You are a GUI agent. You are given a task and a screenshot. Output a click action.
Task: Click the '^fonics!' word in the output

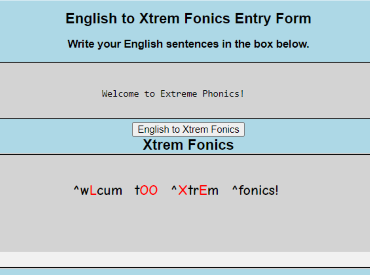coord(255,190)
